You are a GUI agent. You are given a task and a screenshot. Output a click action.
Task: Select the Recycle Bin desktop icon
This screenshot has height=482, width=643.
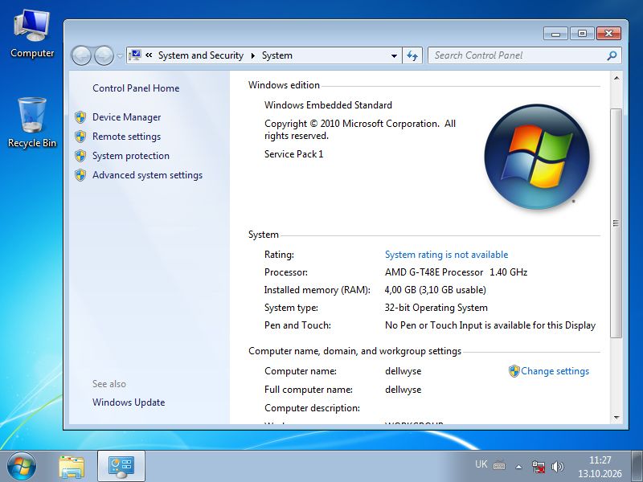tap(32, 123)
